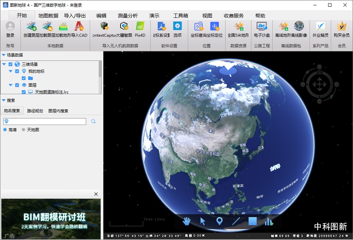
Task: Close the advertisement panel
Action: pyautogui.click(x=96, y=194)
